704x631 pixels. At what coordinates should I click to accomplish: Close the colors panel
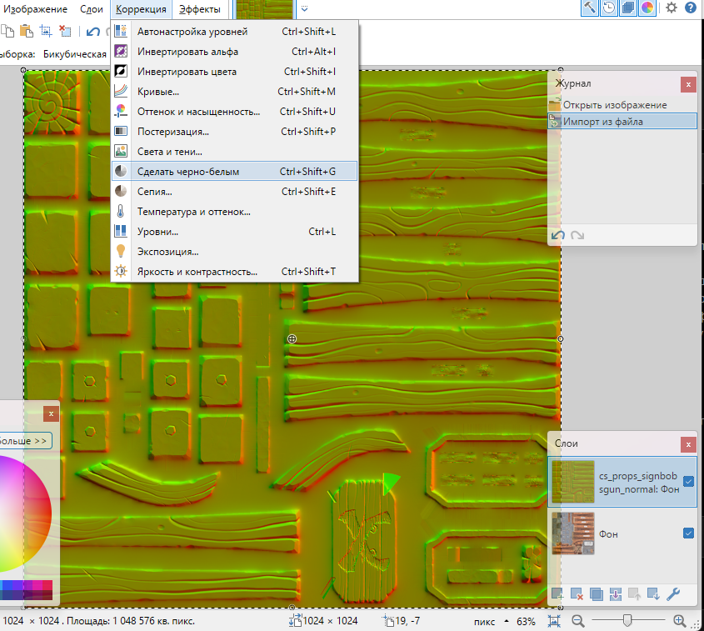coord(51,413)
